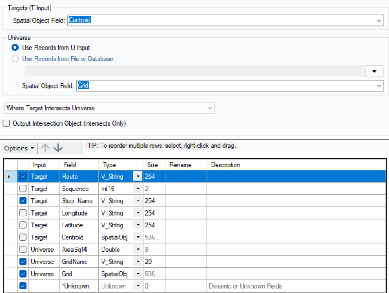This screenshot has width=389, height=293.
Task: Uncheck the Route field checkbox
Action: click(23, 177)
